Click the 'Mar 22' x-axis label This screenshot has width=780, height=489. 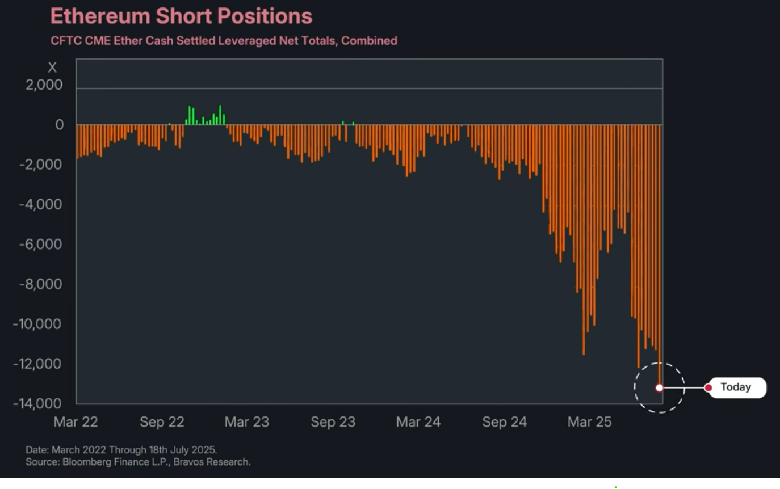76,422
